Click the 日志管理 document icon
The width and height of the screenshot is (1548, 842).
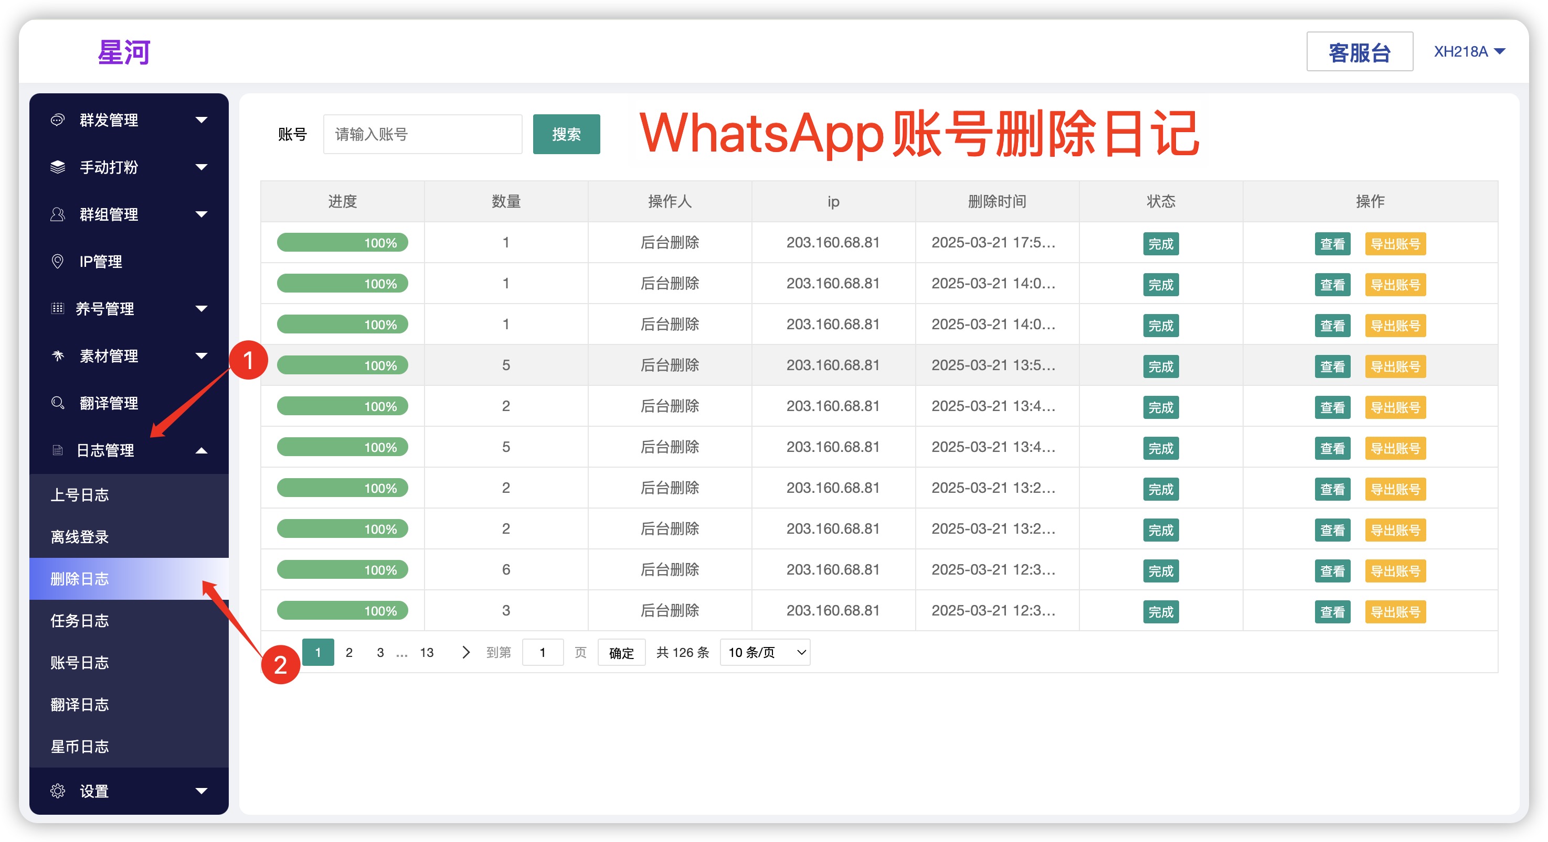[x=57, y=450]
